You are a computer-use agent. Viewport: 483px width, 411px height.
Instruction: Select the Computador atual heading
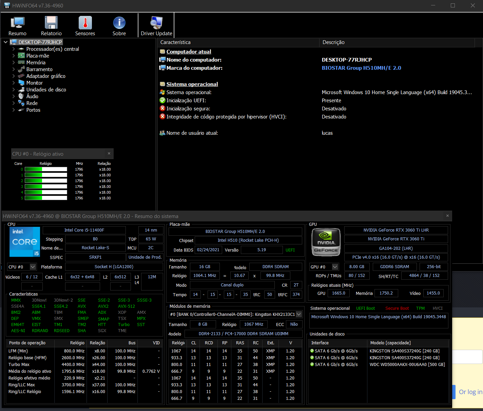click(x=189, y=51)
